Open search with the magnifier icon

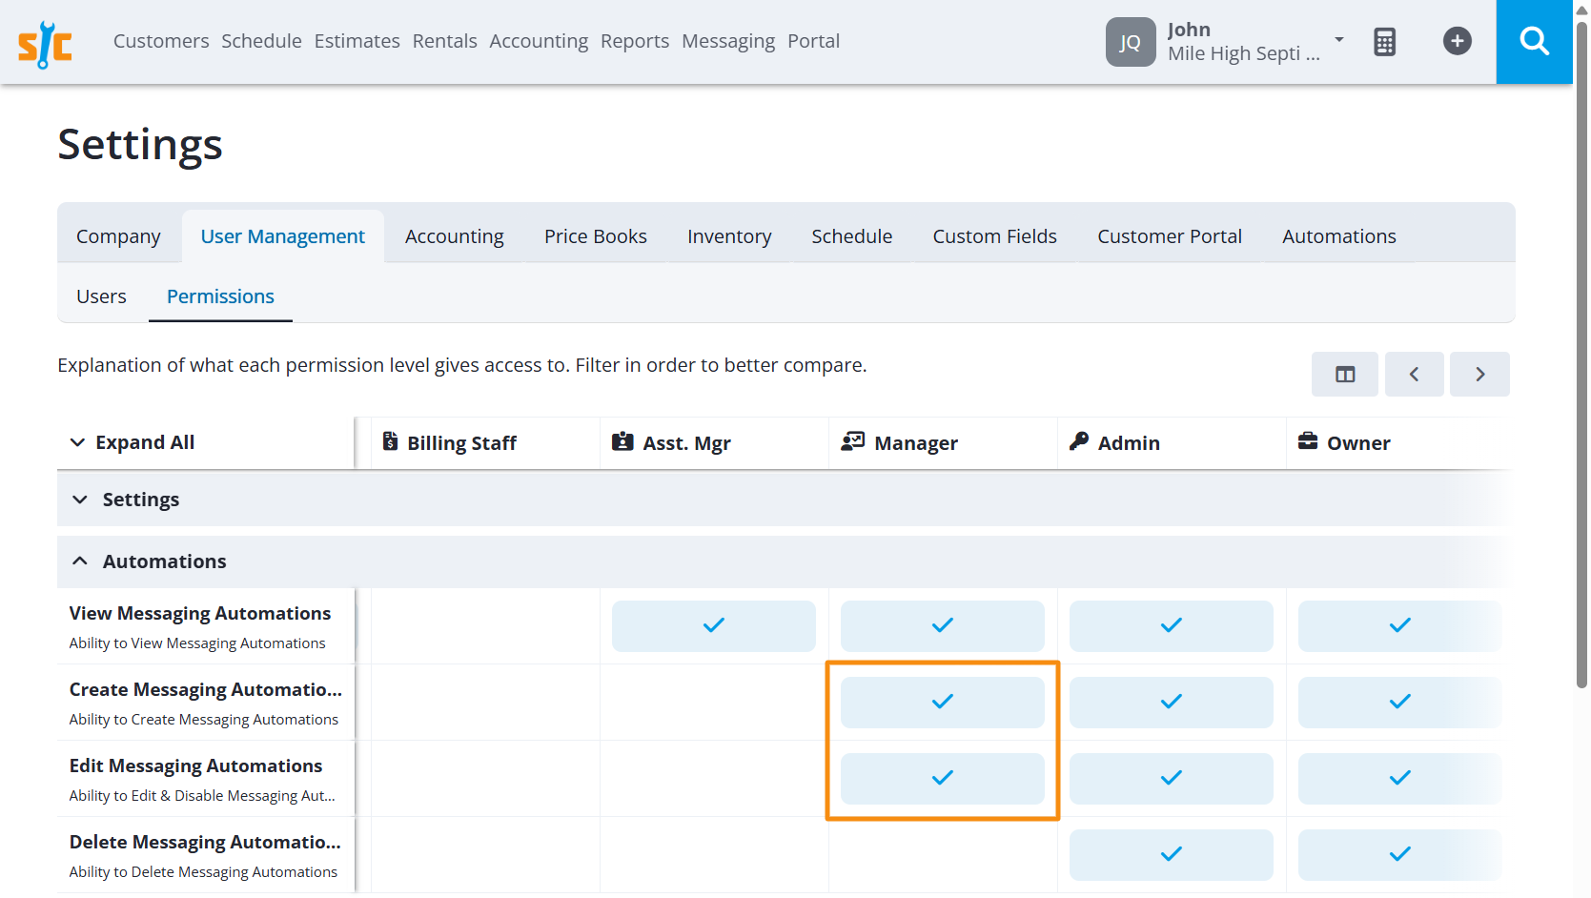[1534, 41]
